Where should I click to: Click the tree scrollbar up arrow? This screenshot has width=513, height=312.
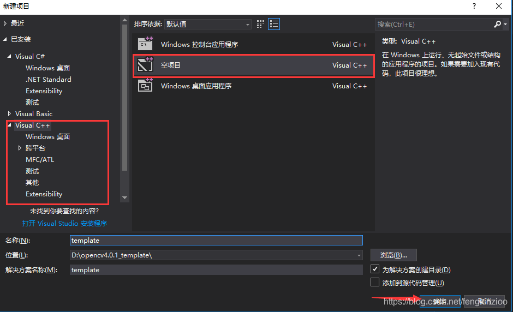point(124,20)
